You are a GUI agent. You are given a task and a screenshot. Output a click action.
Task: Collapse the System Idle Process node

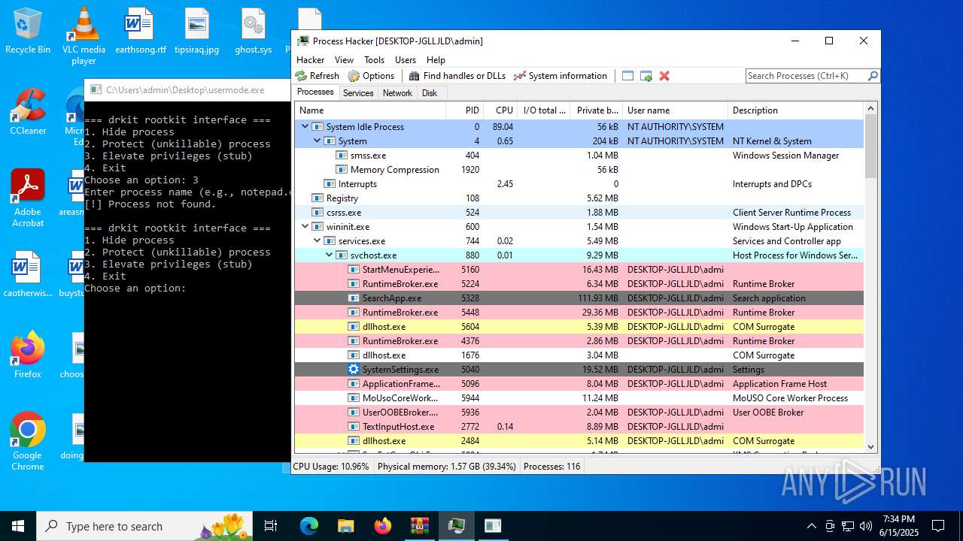tap(305, 126)
